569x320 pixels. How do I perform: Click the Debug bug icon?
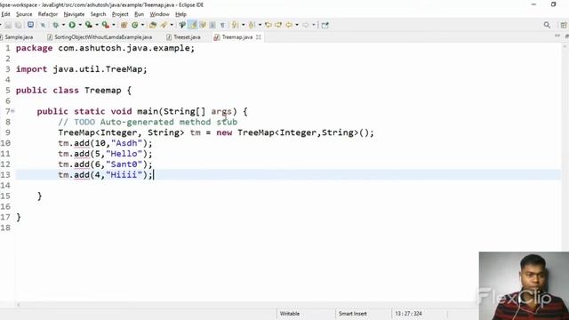[55, 25]
